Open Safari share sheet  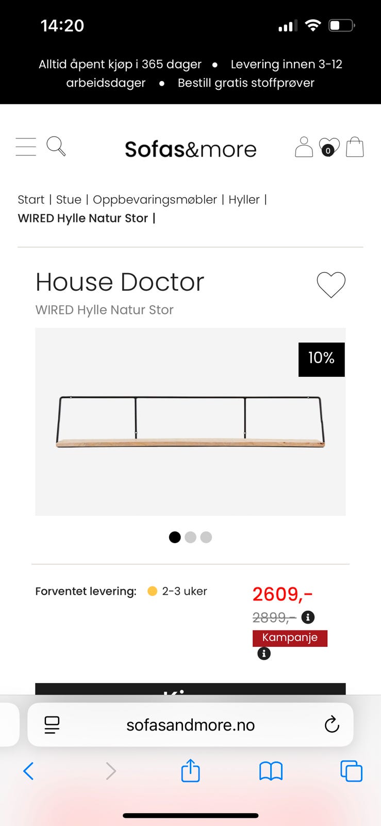(x=190, y=771)
